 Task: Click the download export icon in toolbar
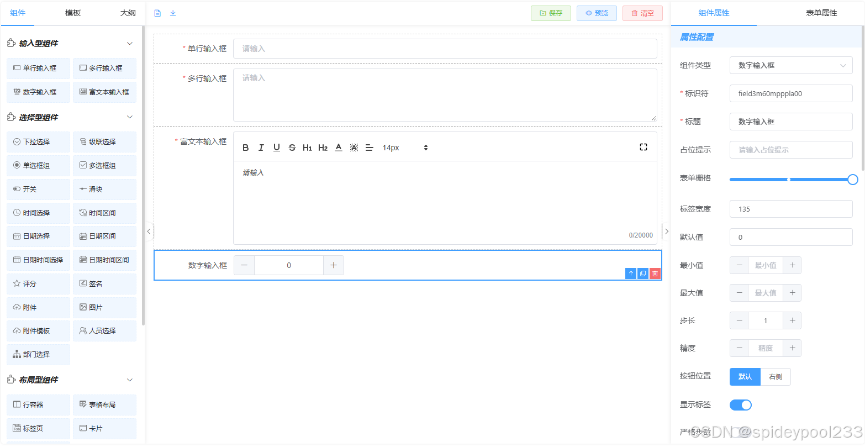173,13
